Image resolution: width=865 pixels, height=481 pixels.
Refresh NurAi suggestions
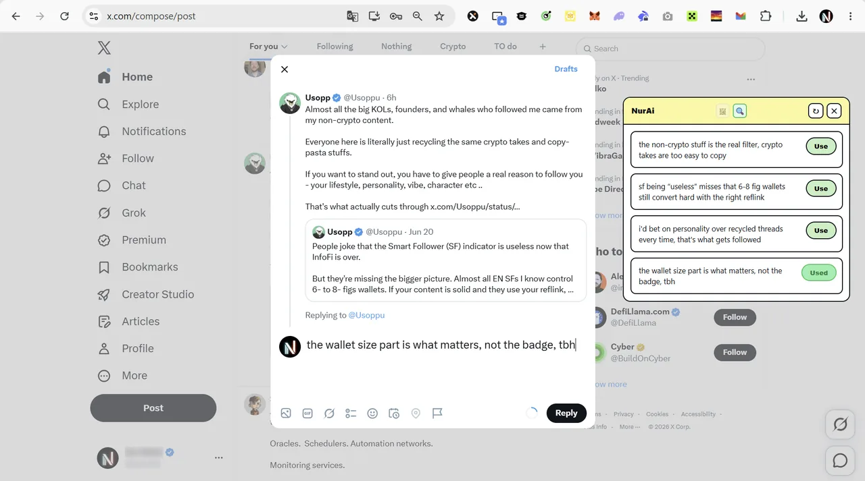tap(816, 111)
